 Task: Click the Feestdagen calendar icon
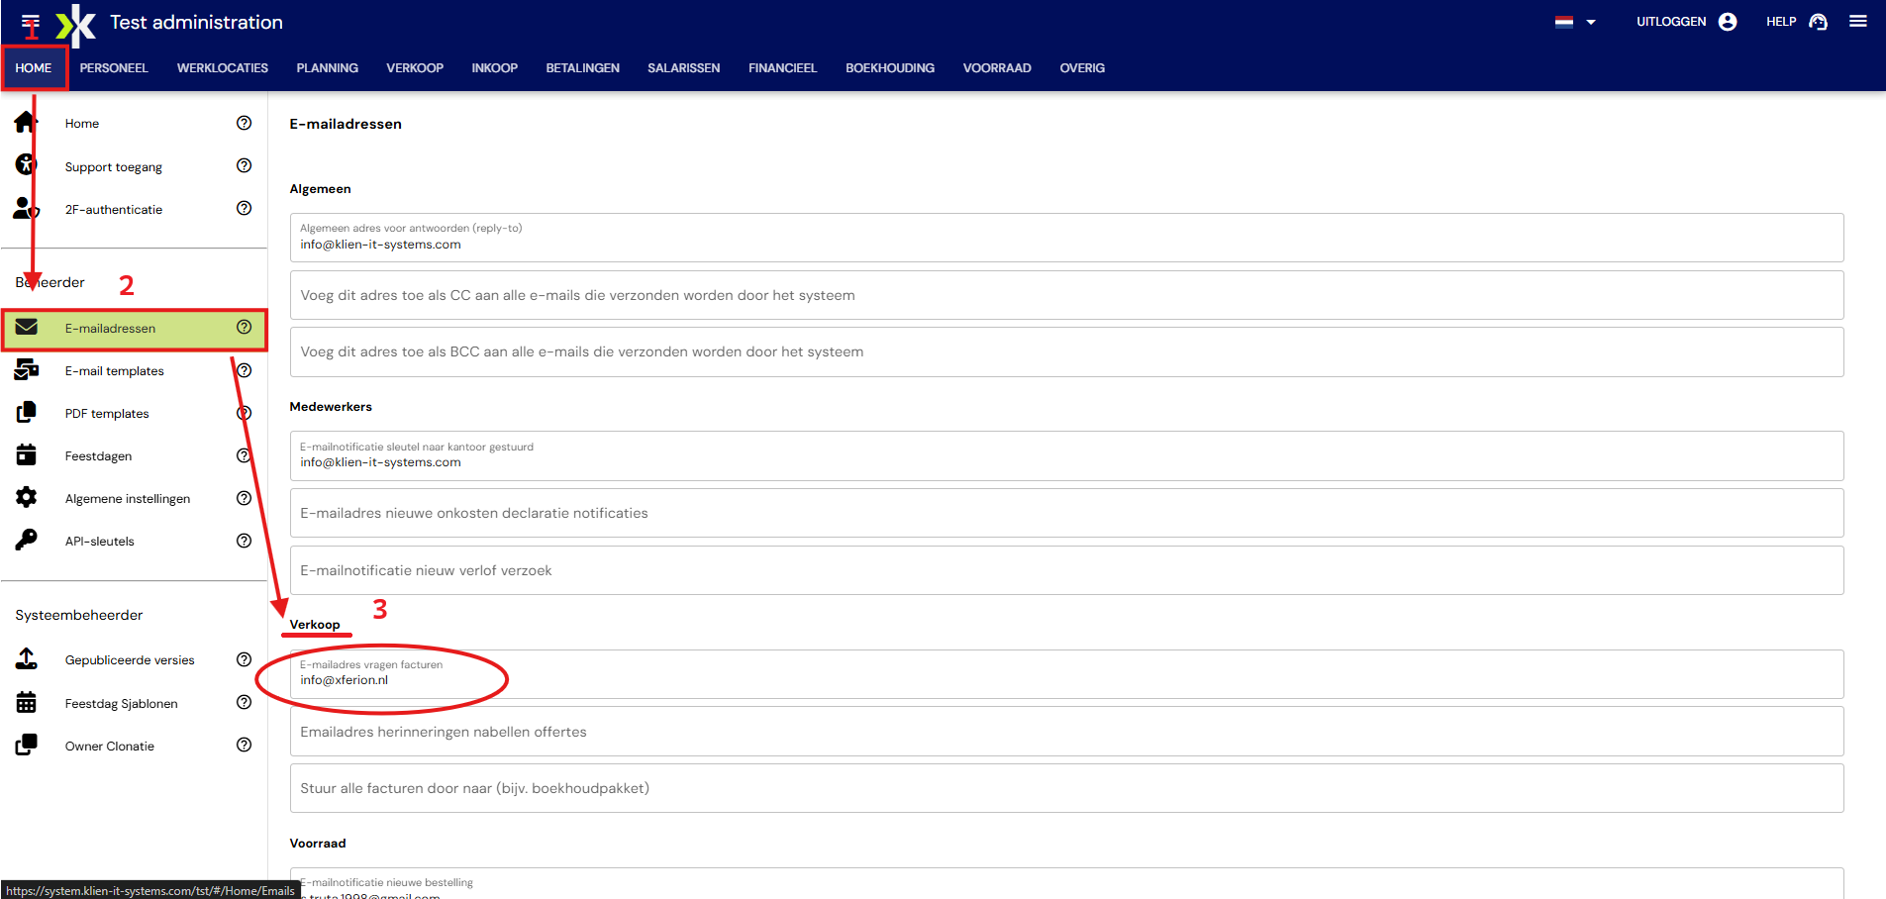27,454
